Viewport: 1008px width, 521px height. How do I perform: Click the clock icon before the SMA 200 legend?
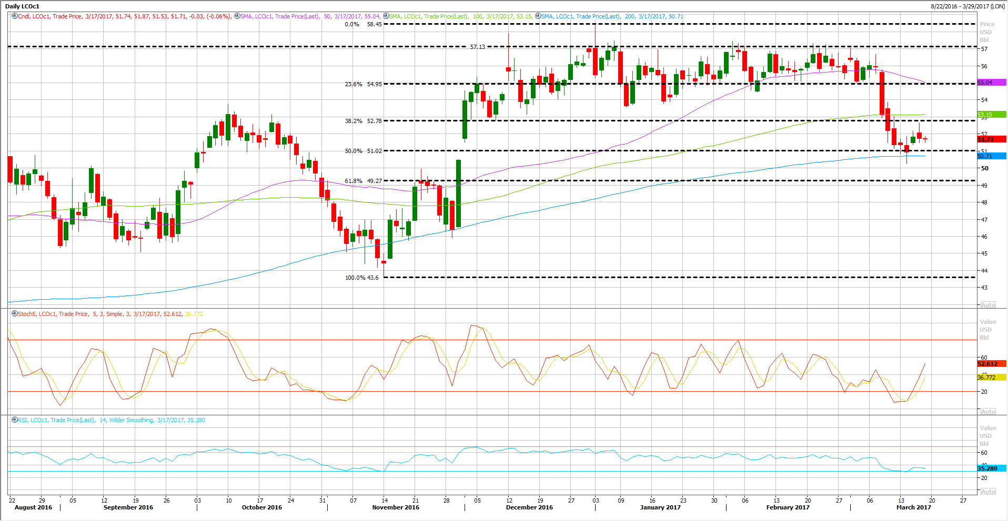(x=538, y=16)
